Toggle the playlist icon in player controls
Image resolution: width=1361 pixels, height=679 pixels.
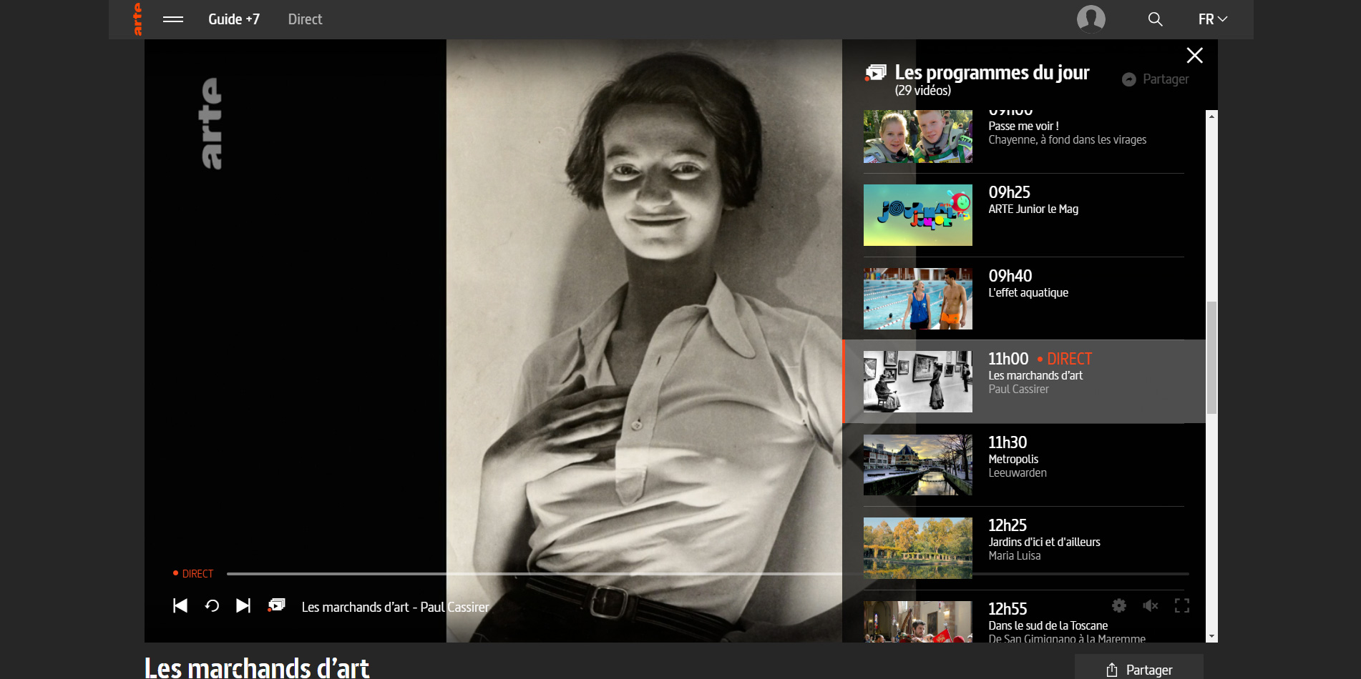click(276, 605)
